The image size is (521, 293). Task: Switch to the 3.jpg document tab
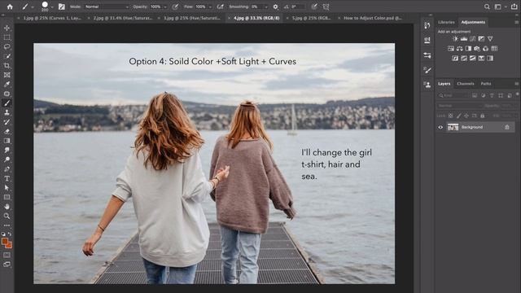click(192, 18)
